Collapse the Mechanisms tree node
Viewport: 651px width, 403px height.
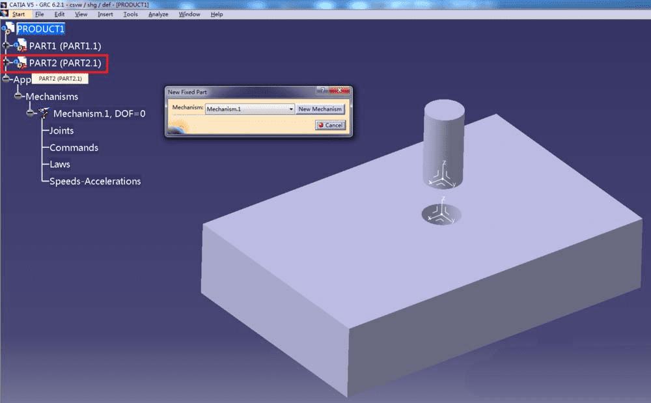(18, 96)
